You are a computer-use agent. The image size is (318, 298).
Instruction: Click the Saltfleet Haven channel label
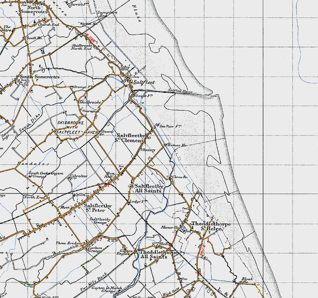pos(180,91)
